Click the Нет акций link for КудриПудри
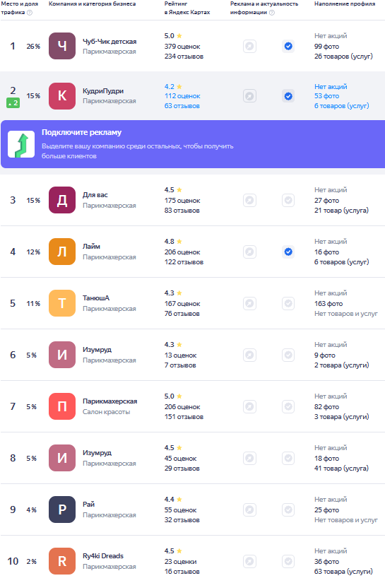 [331, 86]
